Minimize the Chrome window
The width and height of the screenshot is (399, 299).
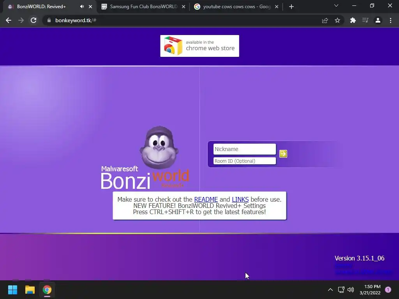354,5
